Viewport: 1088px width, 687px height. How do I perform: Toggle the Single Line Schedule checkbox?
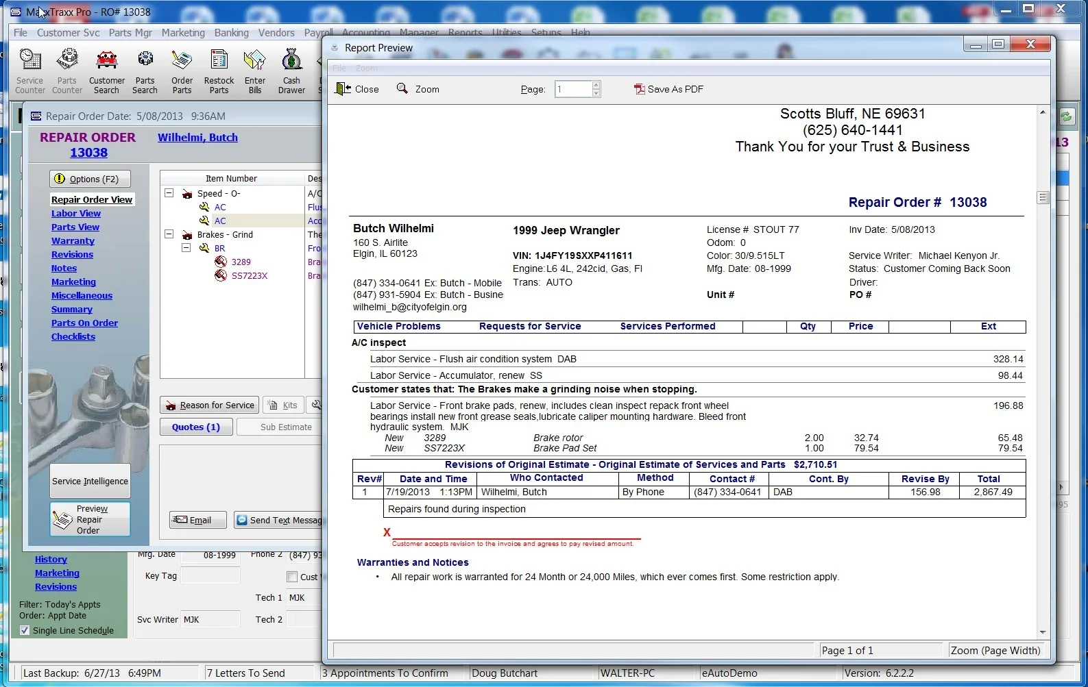point(25,630)
